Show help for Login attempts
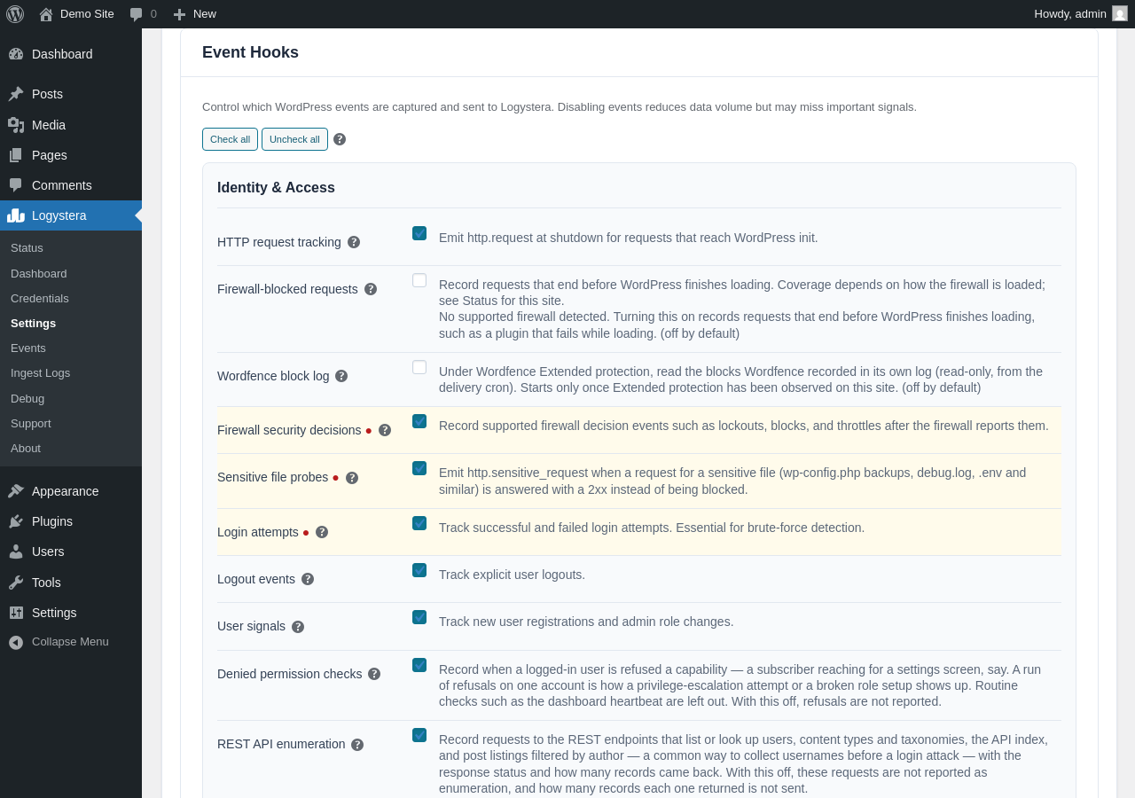This screenshot has width=1135, height=798. click(x=322, y=532)
